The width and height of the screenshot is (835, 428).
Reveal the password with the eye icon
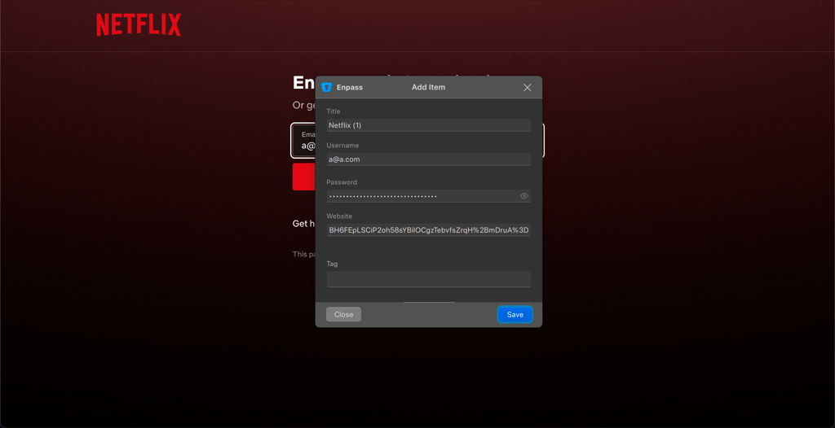[524, 196]
